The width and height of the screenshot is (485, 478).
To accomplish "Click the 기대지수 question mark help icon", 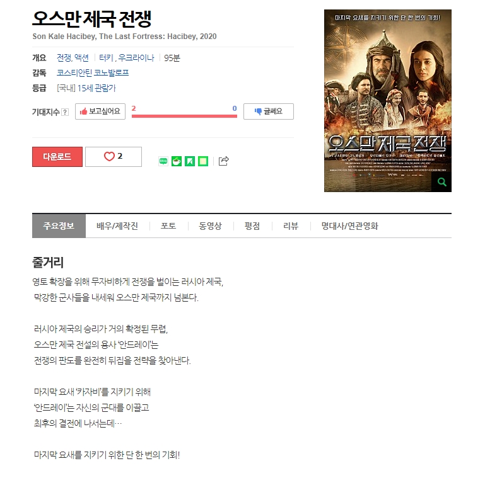I will click(65, 112).
